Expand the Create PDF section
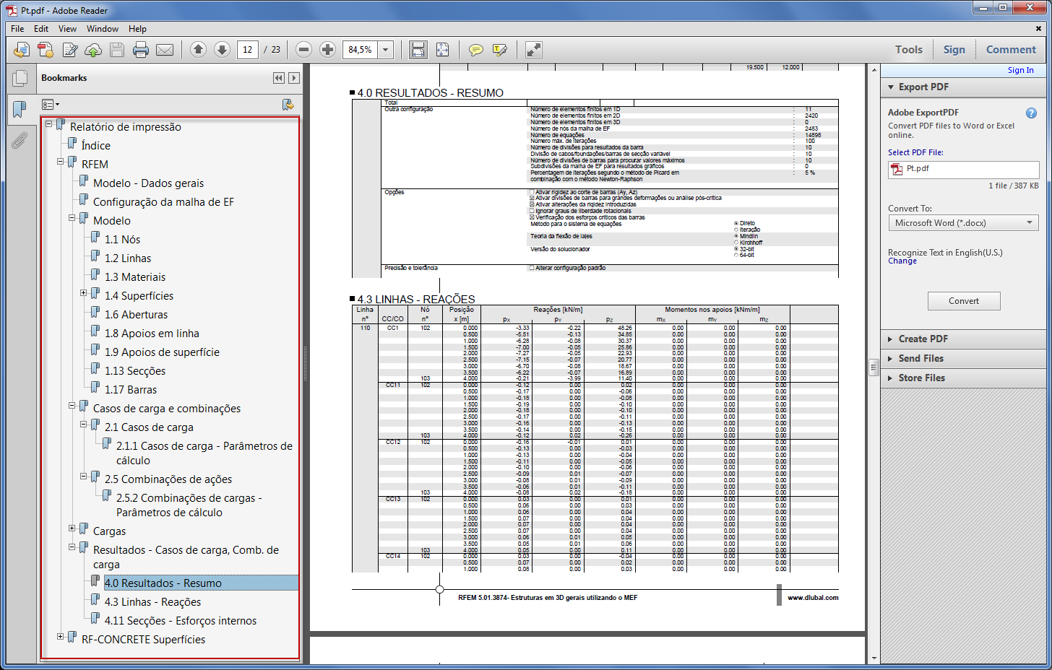 [891, 339]
